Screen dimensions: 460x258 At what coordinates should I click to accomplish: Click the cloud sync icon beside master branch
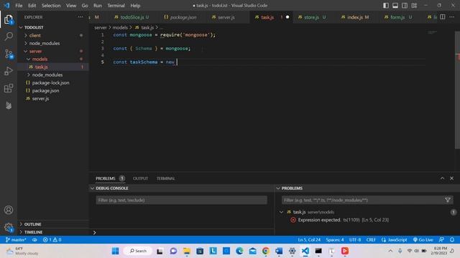(34, 239)
